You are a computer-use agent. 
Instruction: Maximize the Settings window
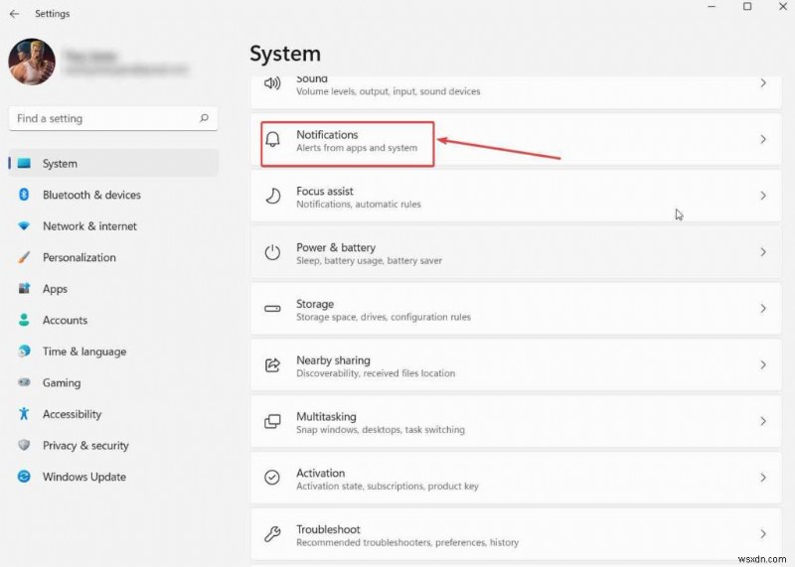[747, 7]
